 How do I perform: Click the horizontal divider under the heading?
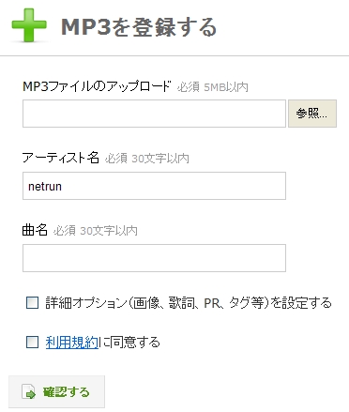pyautogui.click(x=174, y=56)
